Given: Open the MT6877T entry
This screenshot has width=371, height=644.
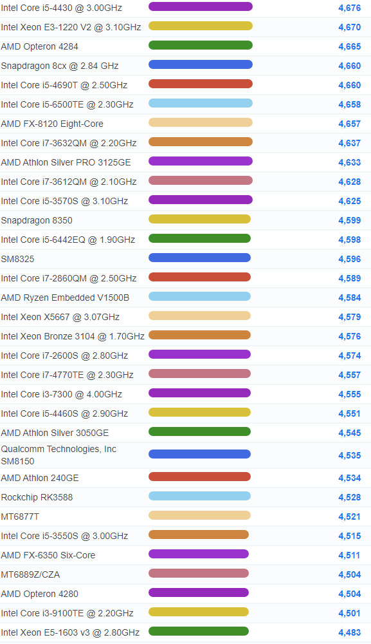Looking at the screenshot, I should (x=20, y=516).
